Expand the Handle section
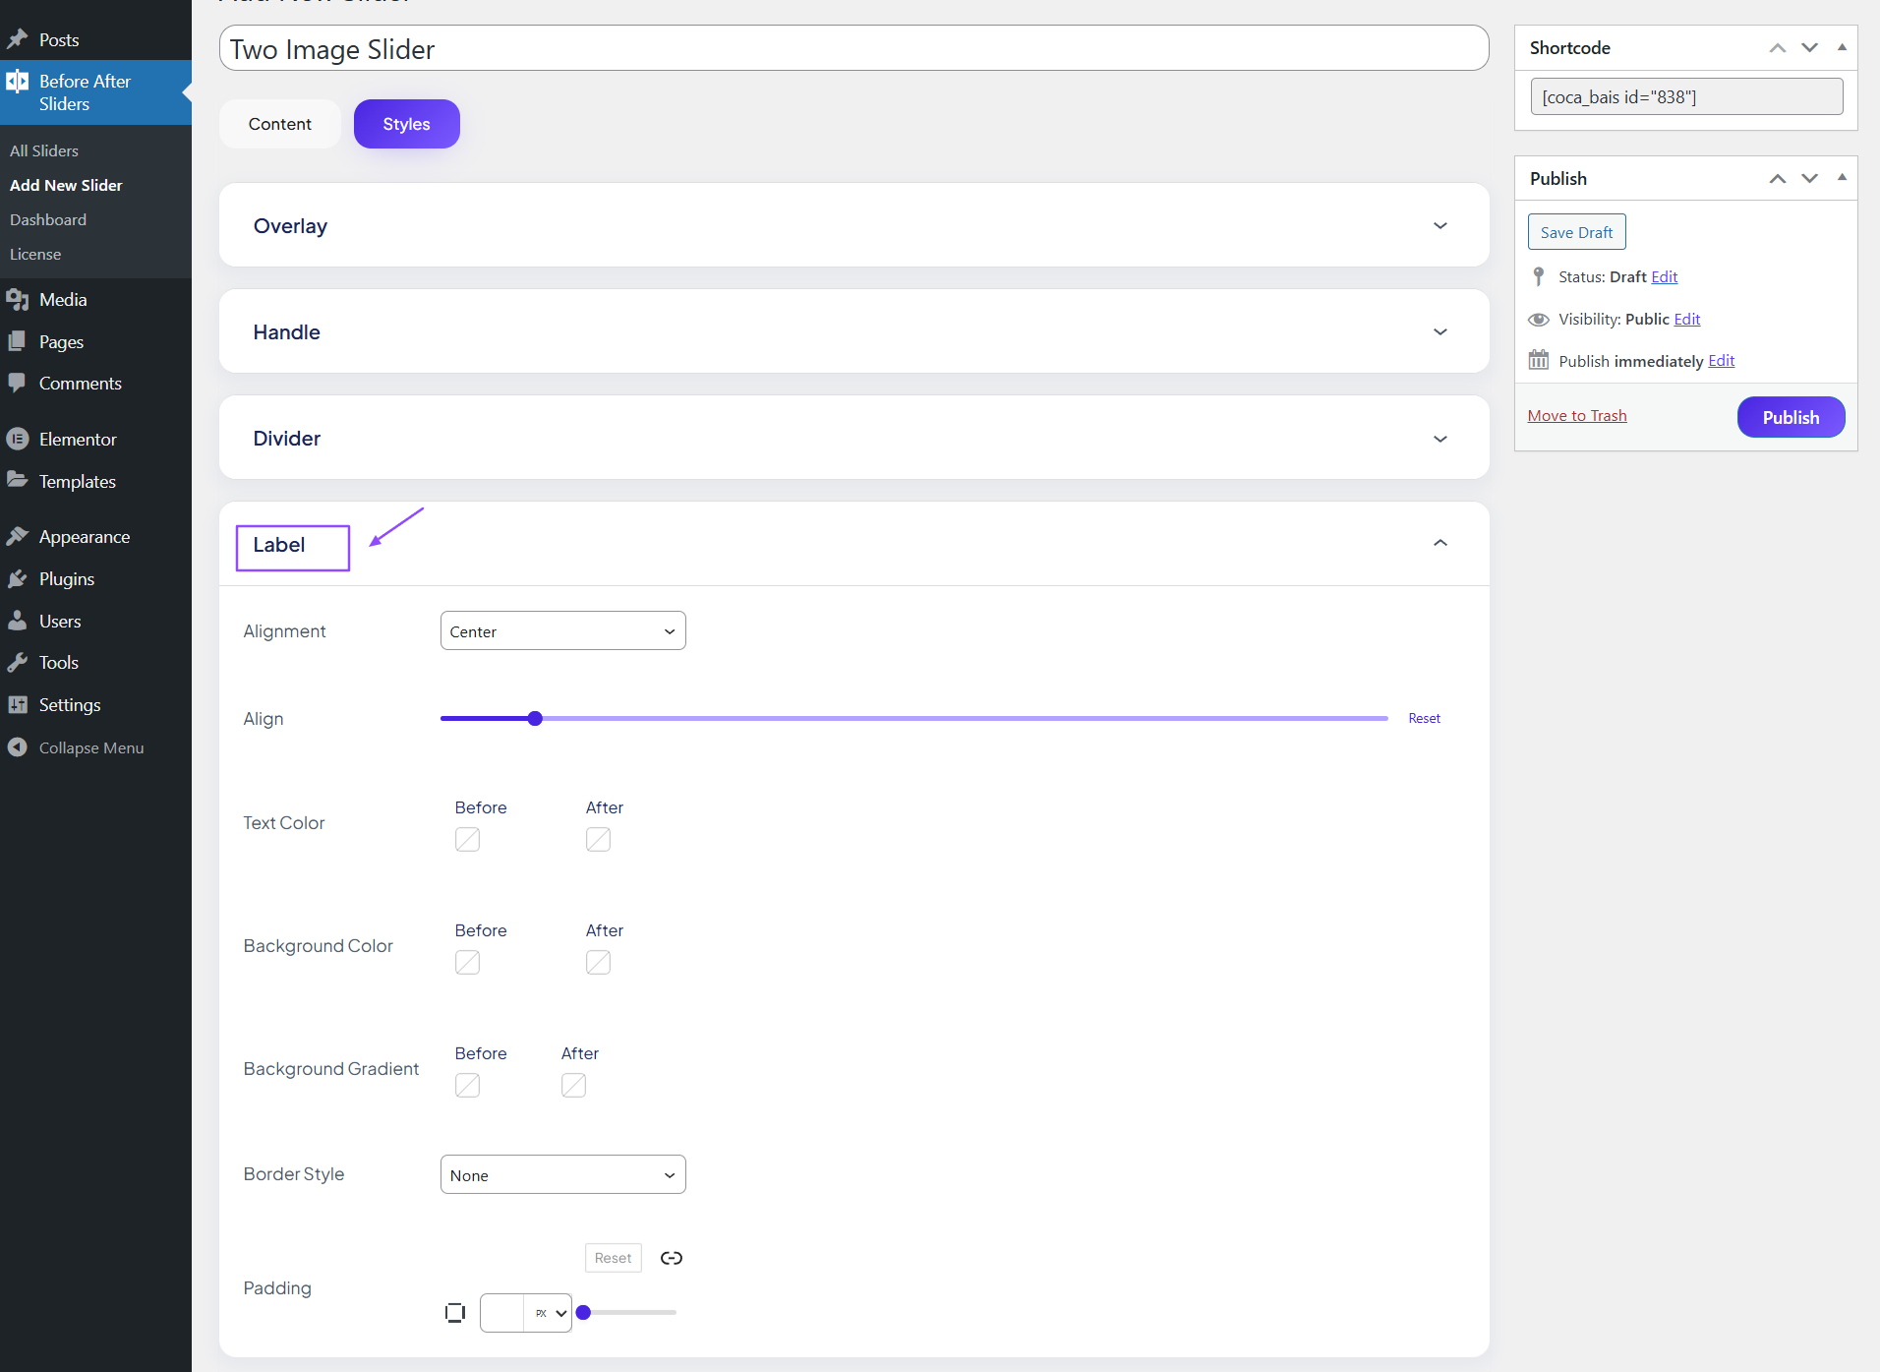Image resolution: width=1880 pixels, height=1372 pixels. pos(1440,332)
